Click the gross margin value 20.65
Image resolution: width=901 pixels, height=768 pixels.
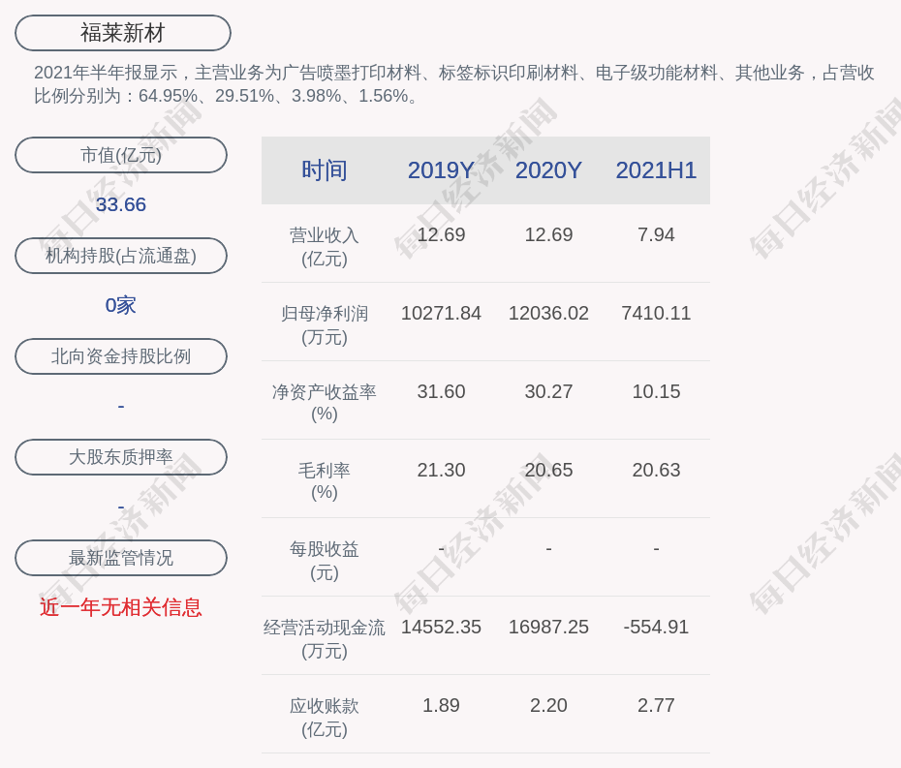coord(548,470)
